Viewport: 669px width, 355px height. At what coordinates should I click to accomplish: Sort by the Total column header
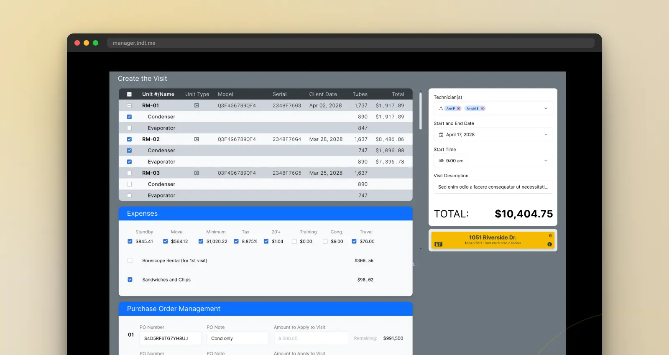[x=398, y=94]
